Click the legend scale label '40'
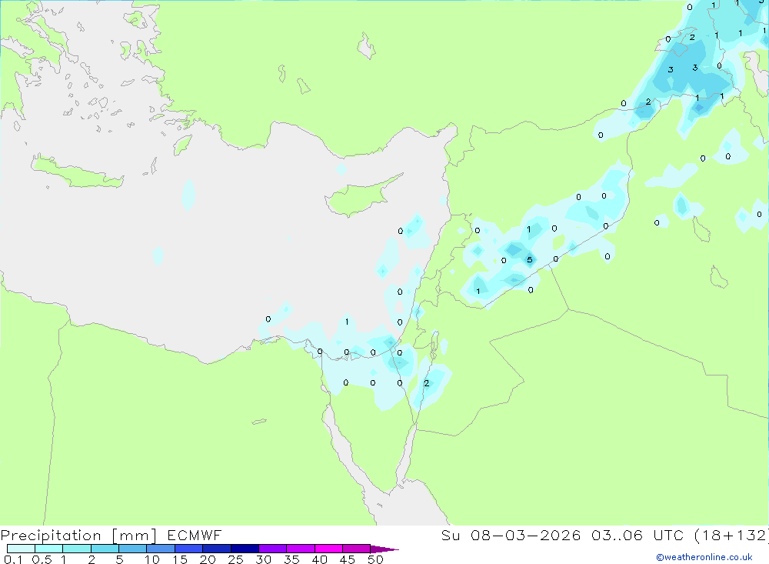Screen dimensions: 769x564 pos(319,559)
